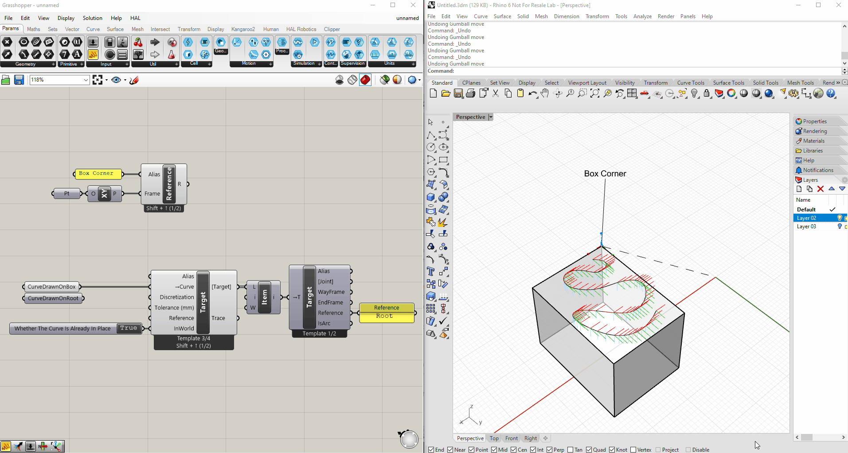Open the Materials panel in Rhino
848x453 pixels.
[x=814, y=141]
